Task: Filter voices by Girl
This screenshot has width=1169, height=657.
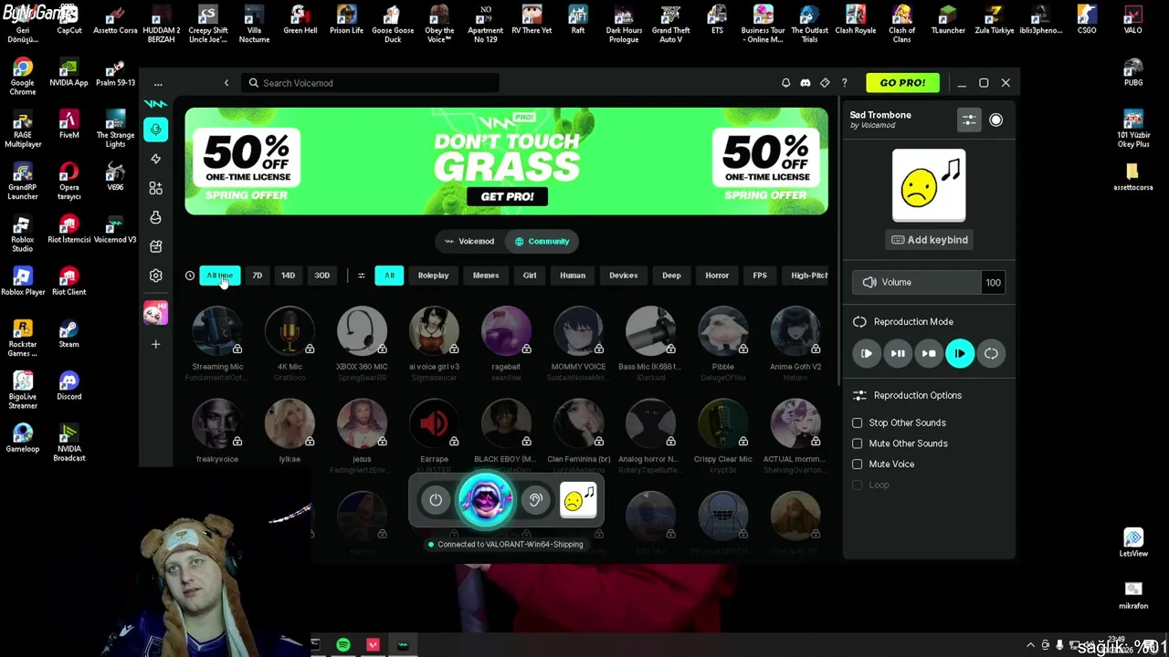Action: (x=530, y=276)
